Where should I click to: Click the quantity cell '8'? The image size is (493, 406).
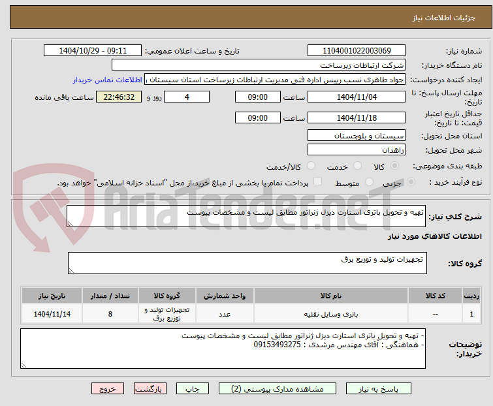[x=110, y=314]
